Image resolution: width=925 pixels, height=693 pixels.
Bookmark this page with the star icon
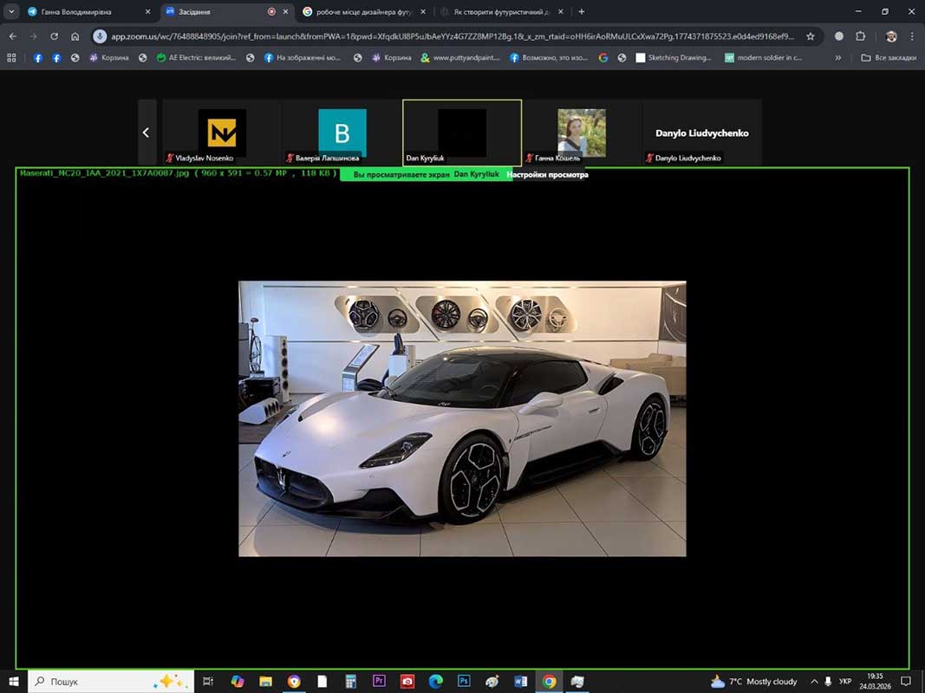tap(811, 36)
